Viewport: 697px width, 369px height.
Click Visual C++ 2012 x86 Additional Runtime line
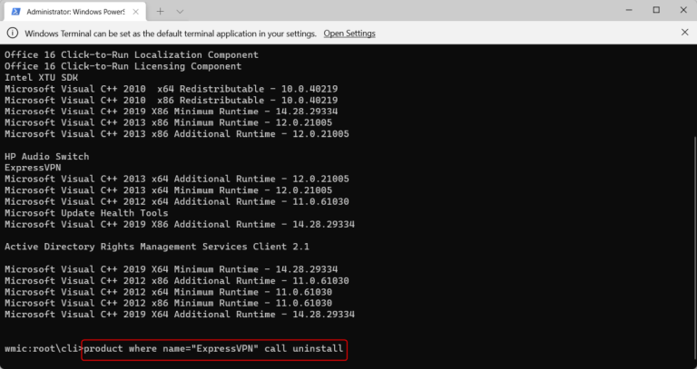(177, 281)
